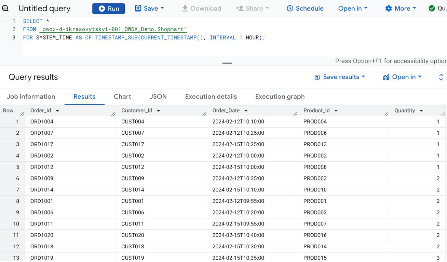Click the Product_Id column resize handle
Viewport: 447px width, 262px height.
pyautogui.click(x=386, y=114)
